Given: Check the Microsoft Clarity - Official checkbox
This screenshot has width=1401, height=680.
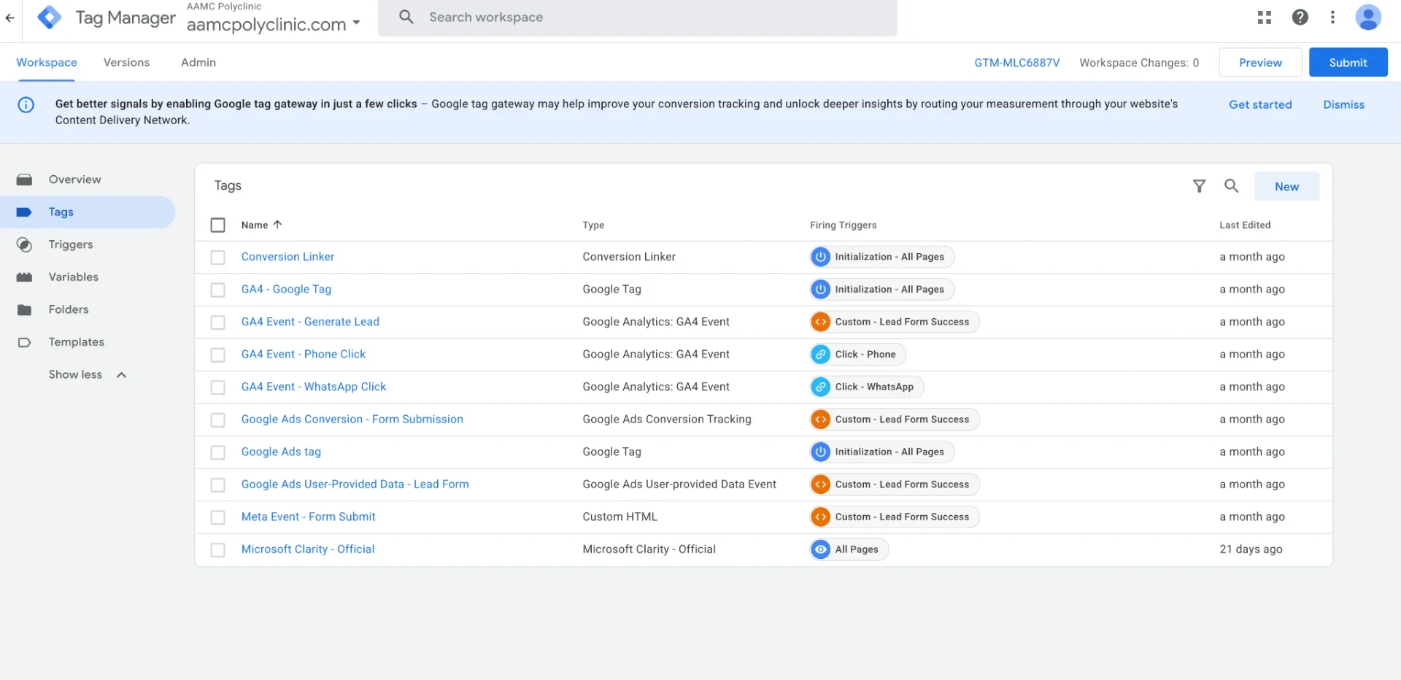Looking at the screenshot, I should click(217, 549).
